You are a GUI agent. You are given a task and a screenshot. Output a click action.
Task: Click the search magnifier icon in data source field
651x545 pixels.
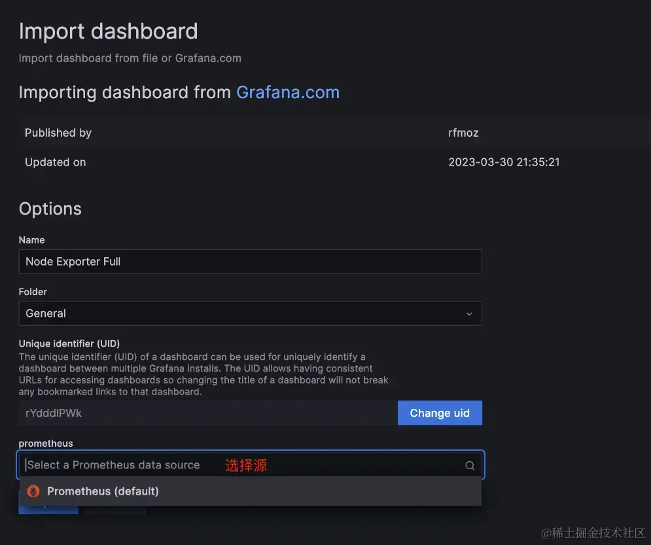pyautogui.click(x=470, y=465)
